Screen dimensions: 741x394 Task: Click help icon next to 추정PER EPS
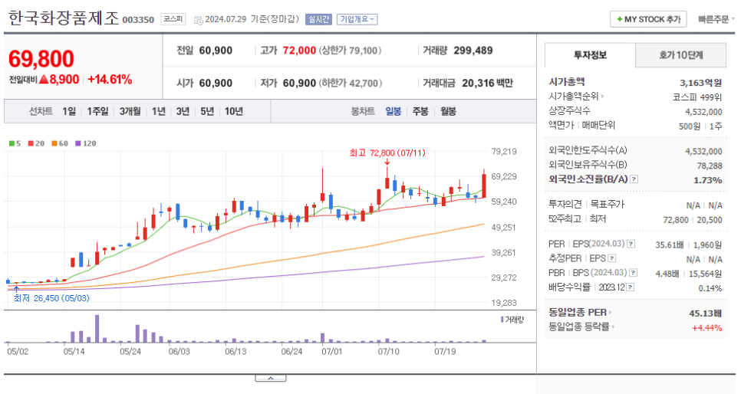coord(612,258)
